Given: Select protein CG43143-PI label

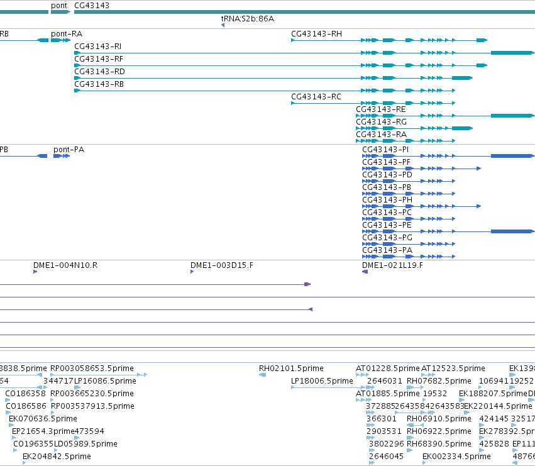Looking at the screenshot, I should click(x=385, y=150).
